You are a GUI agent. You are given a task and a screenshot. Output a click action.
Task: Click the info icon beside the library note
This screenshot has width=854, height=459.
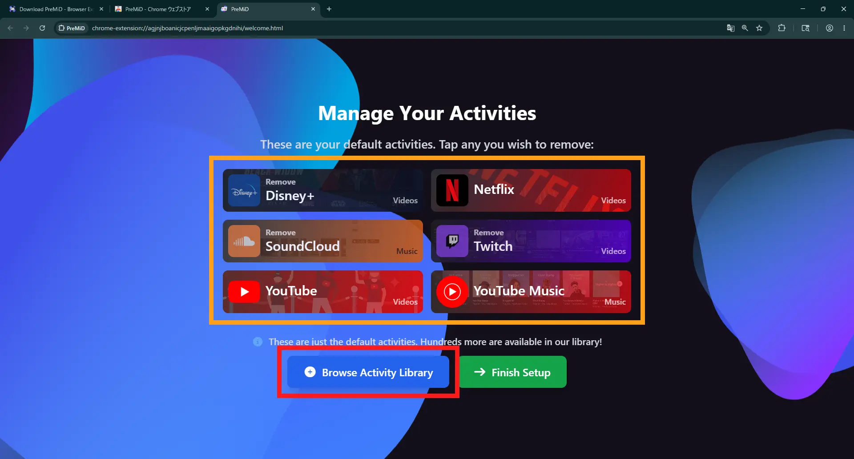pyautogui.click(x=258, y=342)
